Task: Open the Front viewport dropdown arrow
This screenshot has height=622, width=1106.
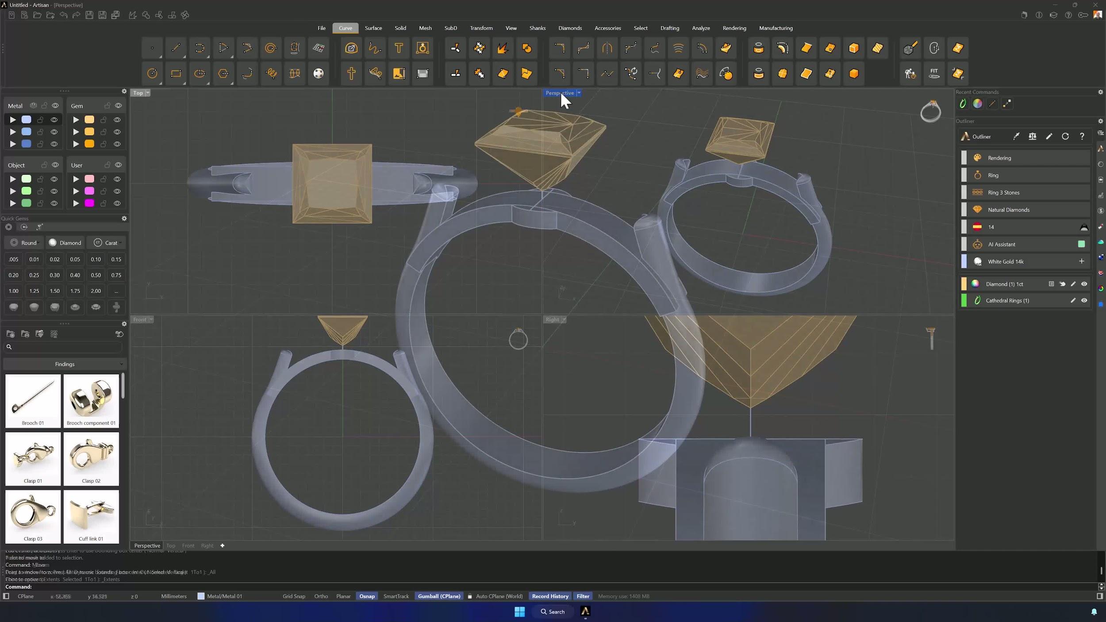Action: coord(151,319)
